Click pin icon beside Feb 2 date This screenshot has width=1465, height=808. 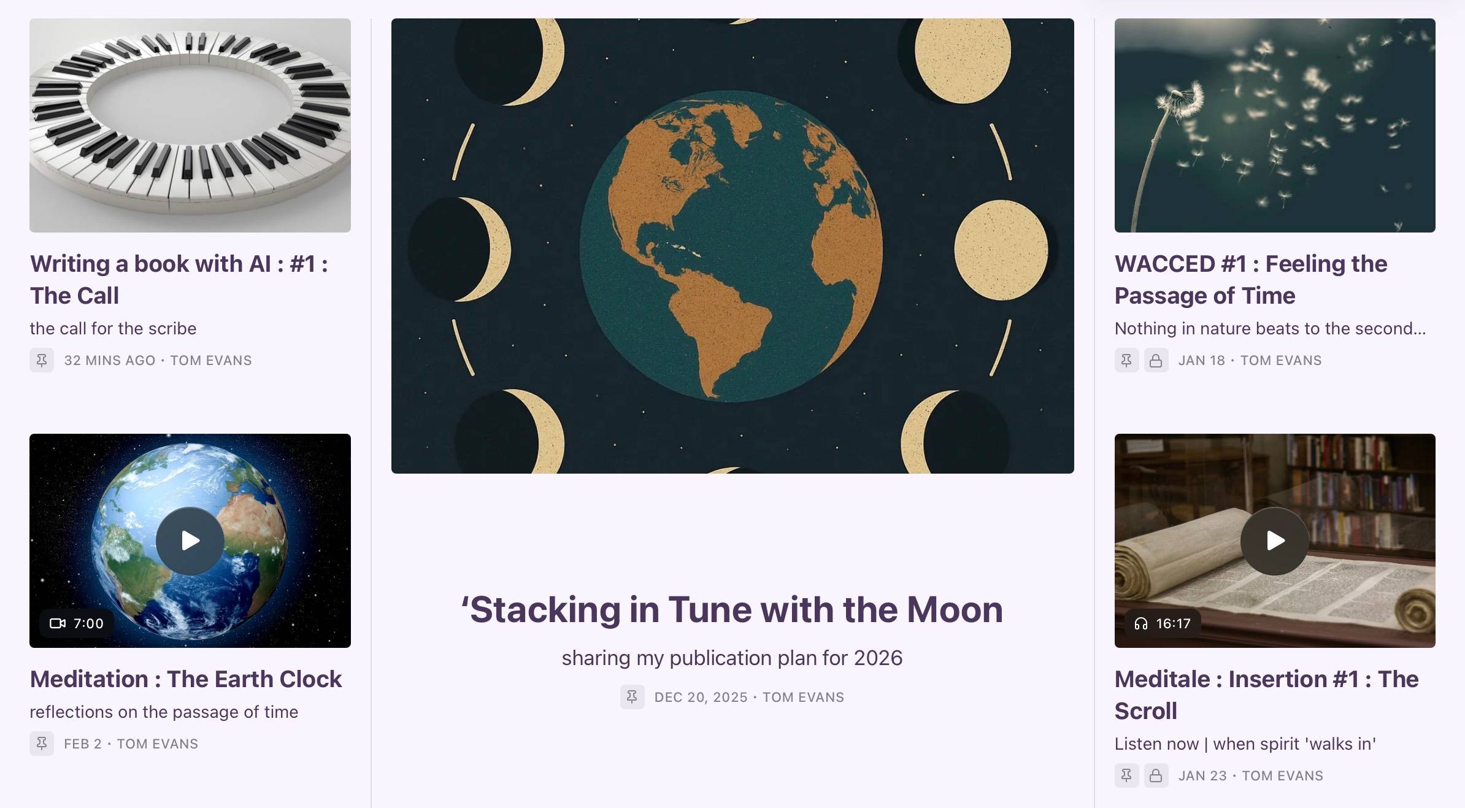pos(42,744)
